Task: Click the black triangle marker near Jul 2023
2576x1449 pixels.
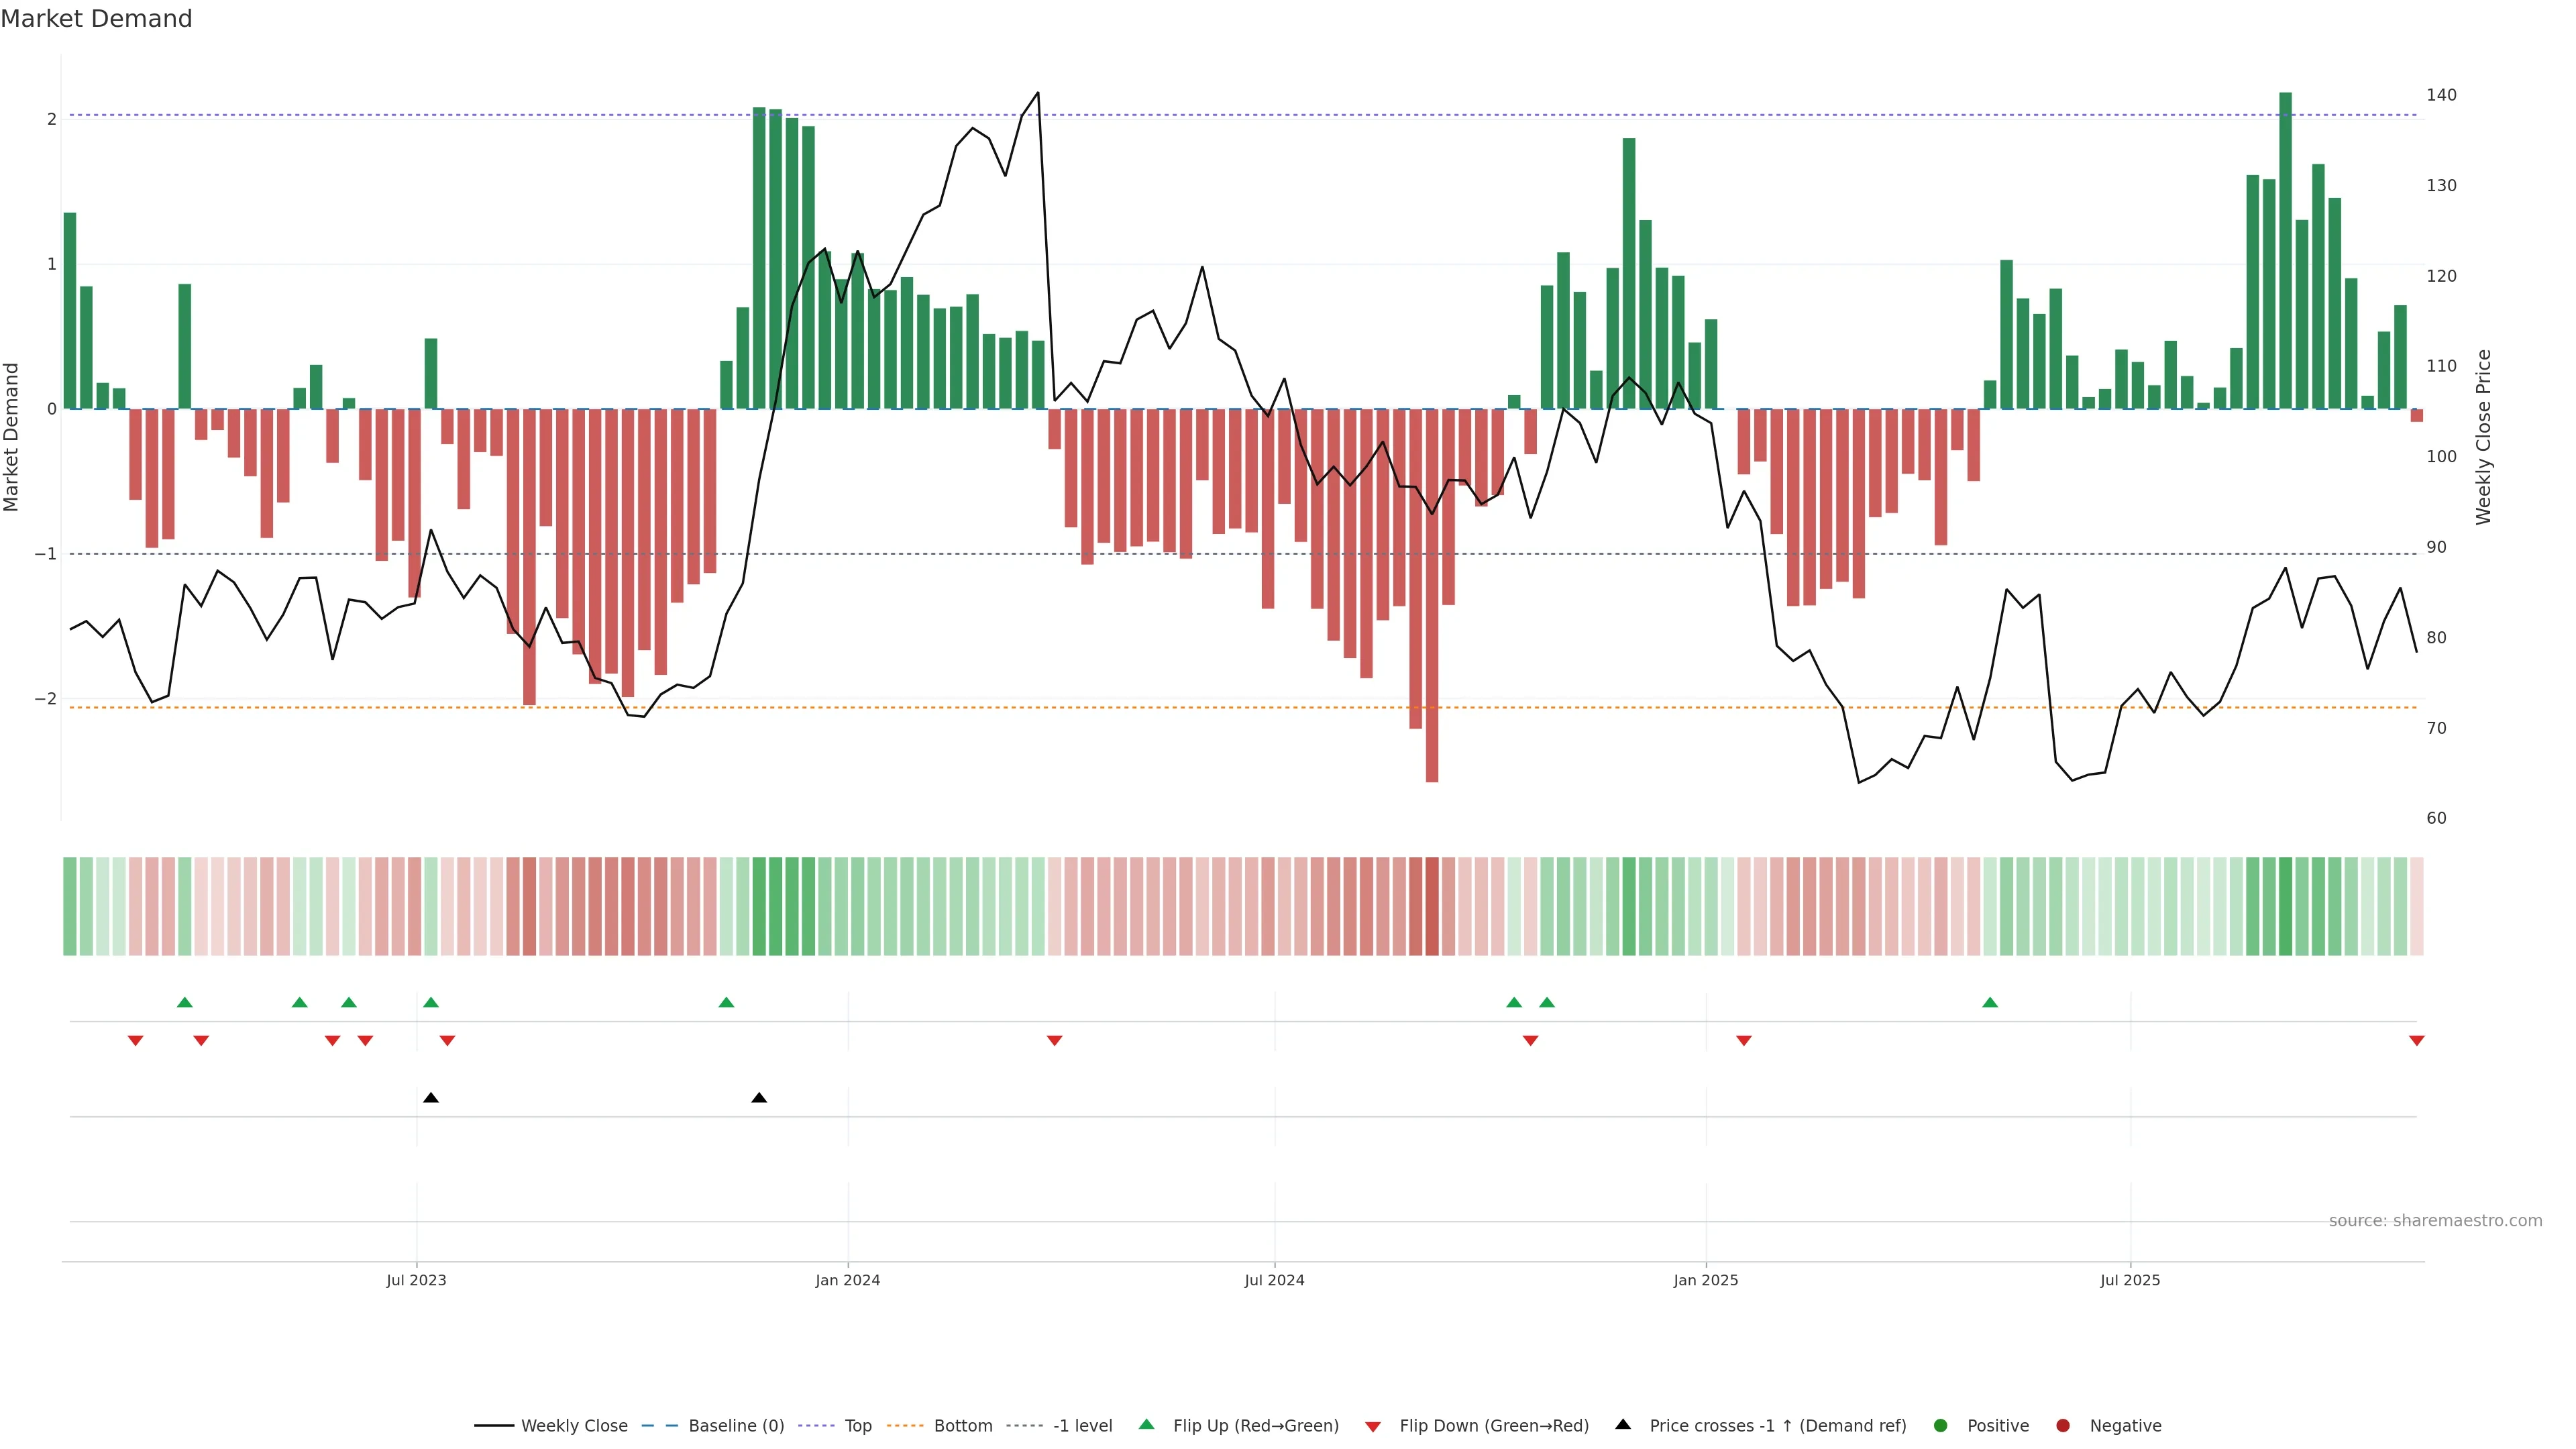Action: pyautogui.click(x=431, y=1098)
